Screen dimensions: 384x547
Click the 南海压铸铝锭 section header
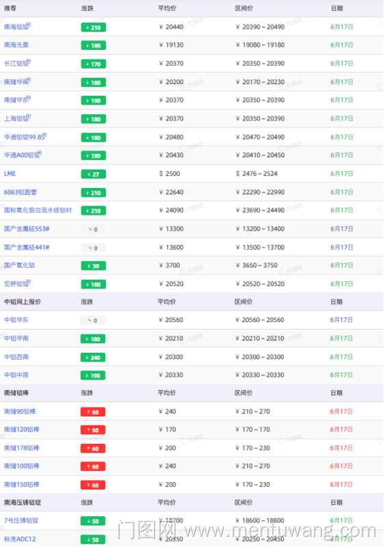coord(23,503)
